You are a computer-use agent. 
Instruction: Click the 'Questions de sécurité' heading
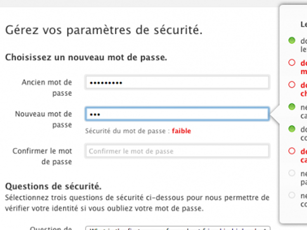click(53, 186)
